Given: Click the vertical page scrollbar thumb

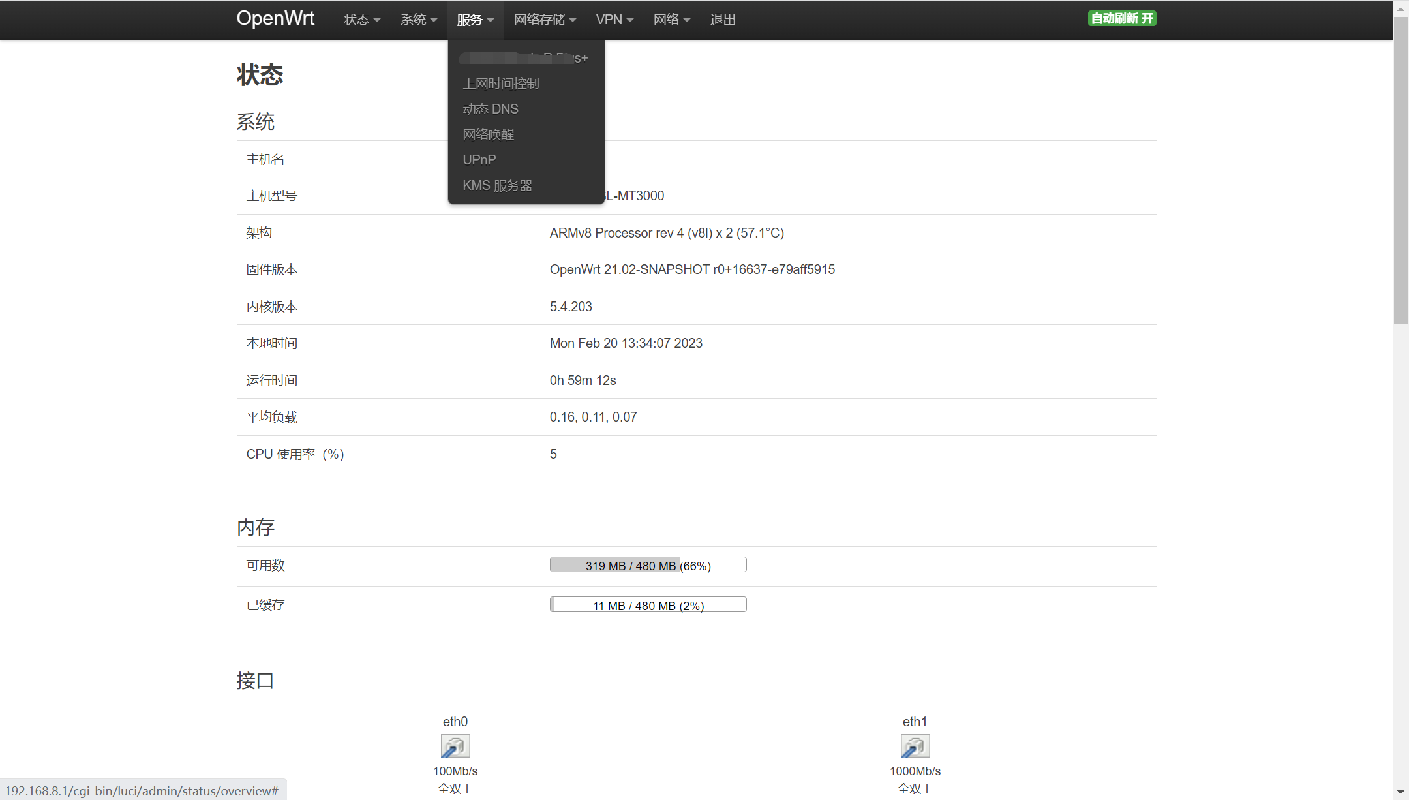Looking at the screenshot, I should point(1401,170).
